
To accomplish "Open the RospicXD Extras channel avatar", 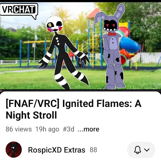I will click(14, 149).
